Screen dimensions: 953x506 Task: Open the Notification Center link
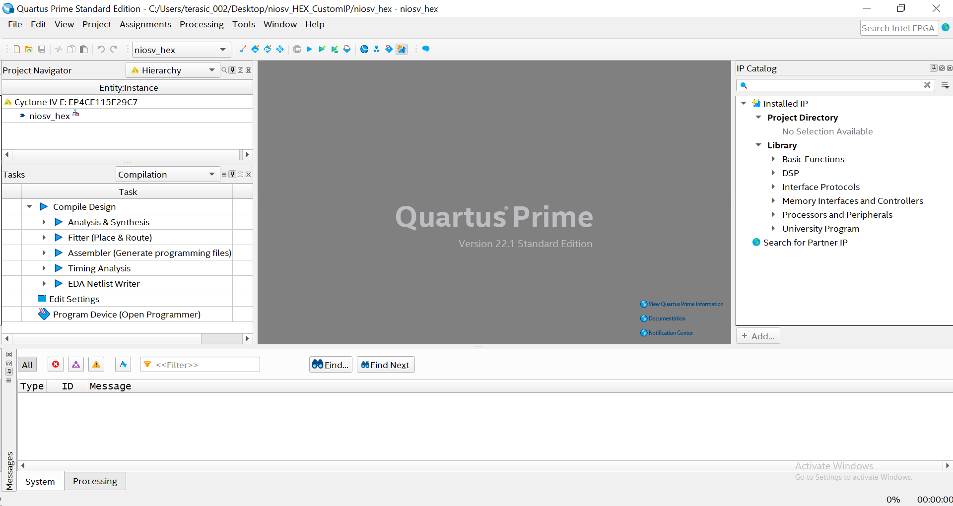(667, 333)
